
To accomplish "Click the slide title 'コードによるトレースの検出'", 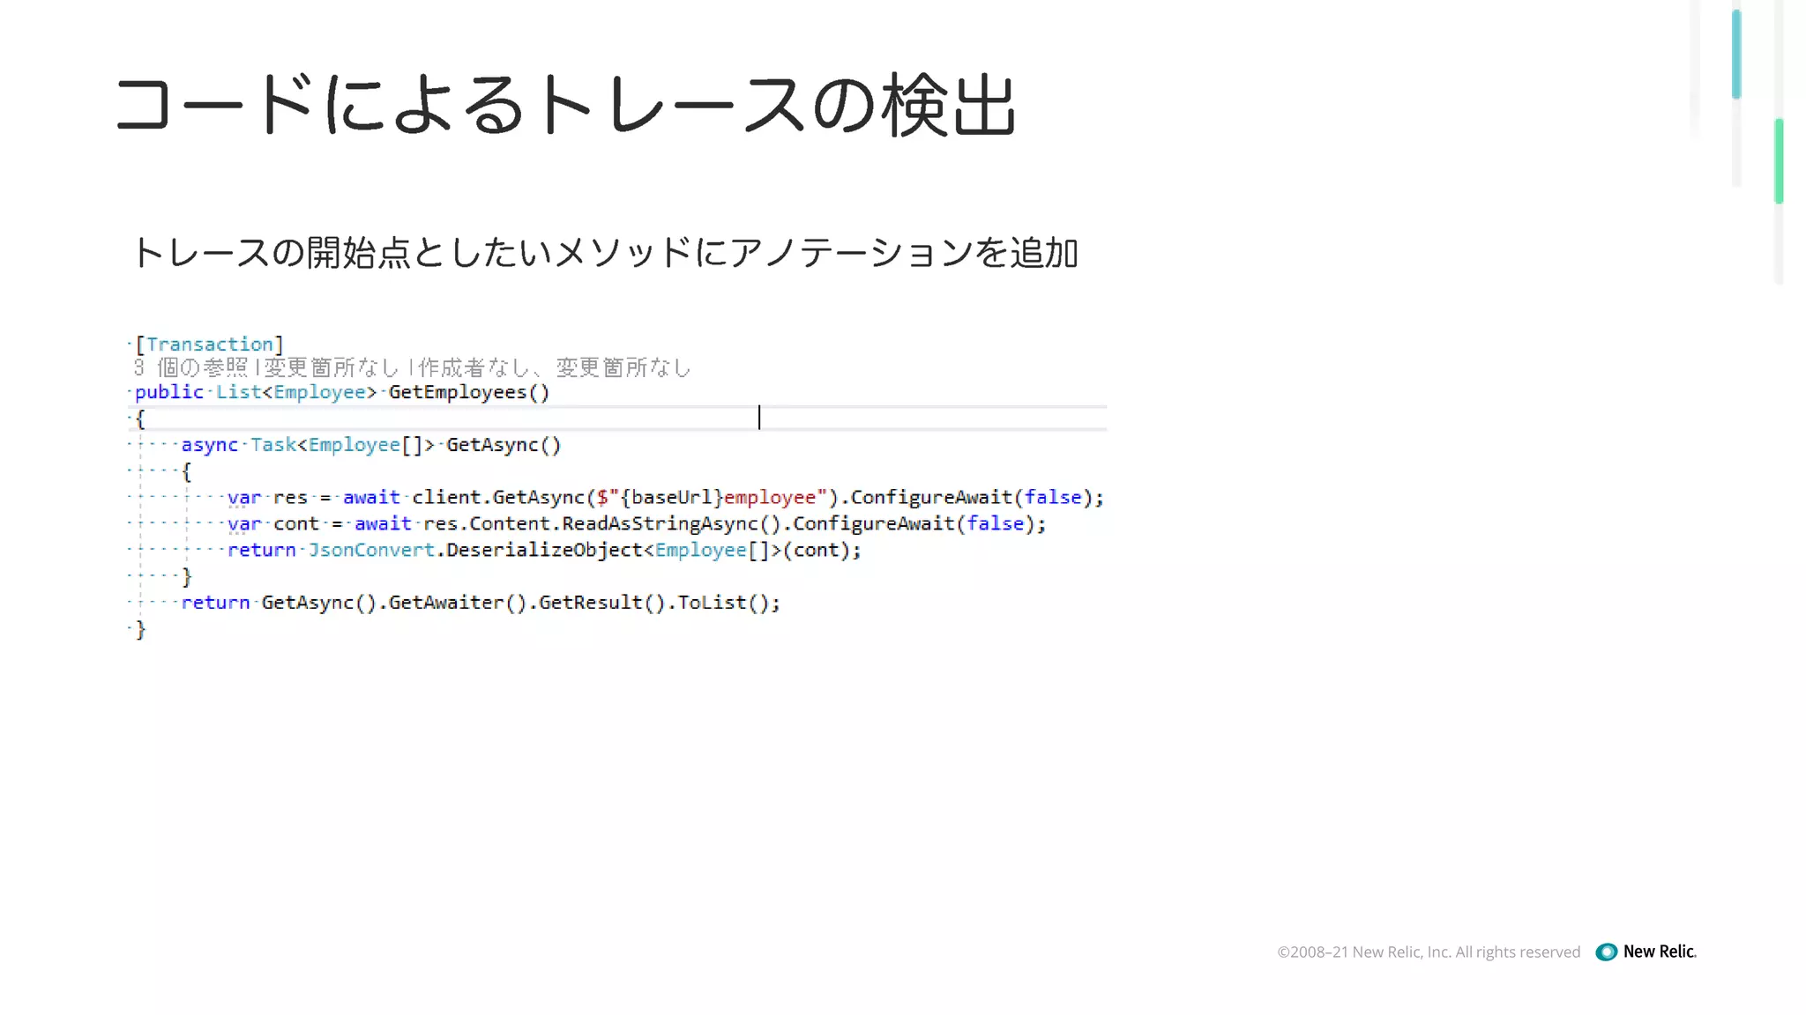I will (565, 106).
